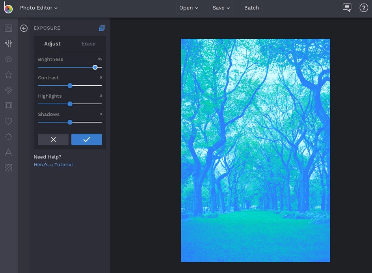Click the BeFunky logo icon
This screenshot has height=273, width=372.
click(x=8, y=8)
